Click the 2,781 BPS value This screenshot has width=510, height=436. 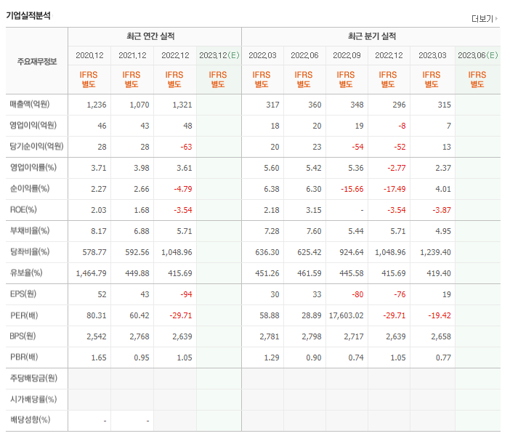pos(270,336)
